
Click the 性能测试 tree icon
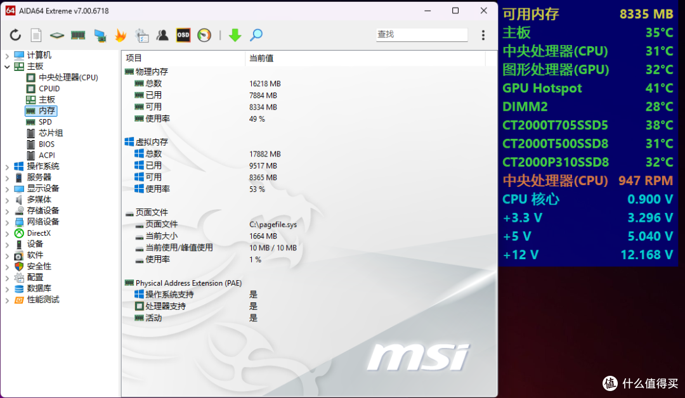click(19, 300)
